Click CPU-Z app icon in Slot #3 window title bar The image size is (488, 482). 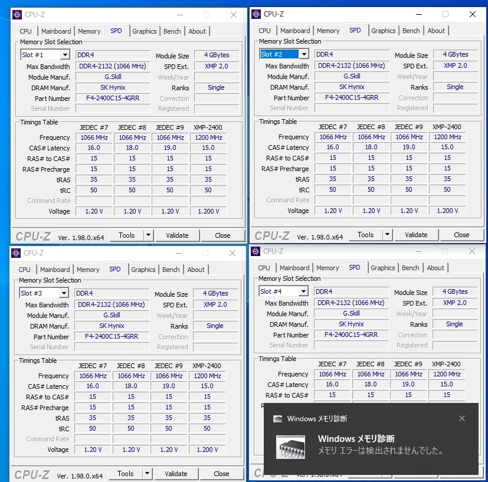tap(16, 253)
